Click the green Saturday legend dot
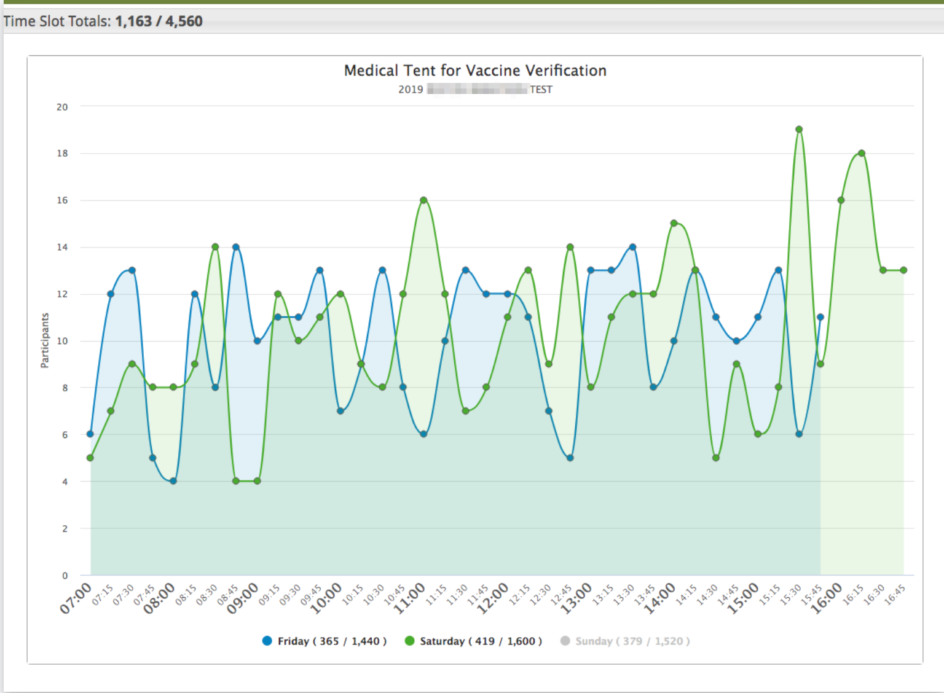The height and width of the screenshot is (693, 944). point(409,641)
